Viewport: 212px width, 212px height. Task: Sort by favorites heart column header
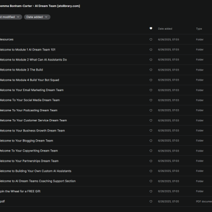151,29
